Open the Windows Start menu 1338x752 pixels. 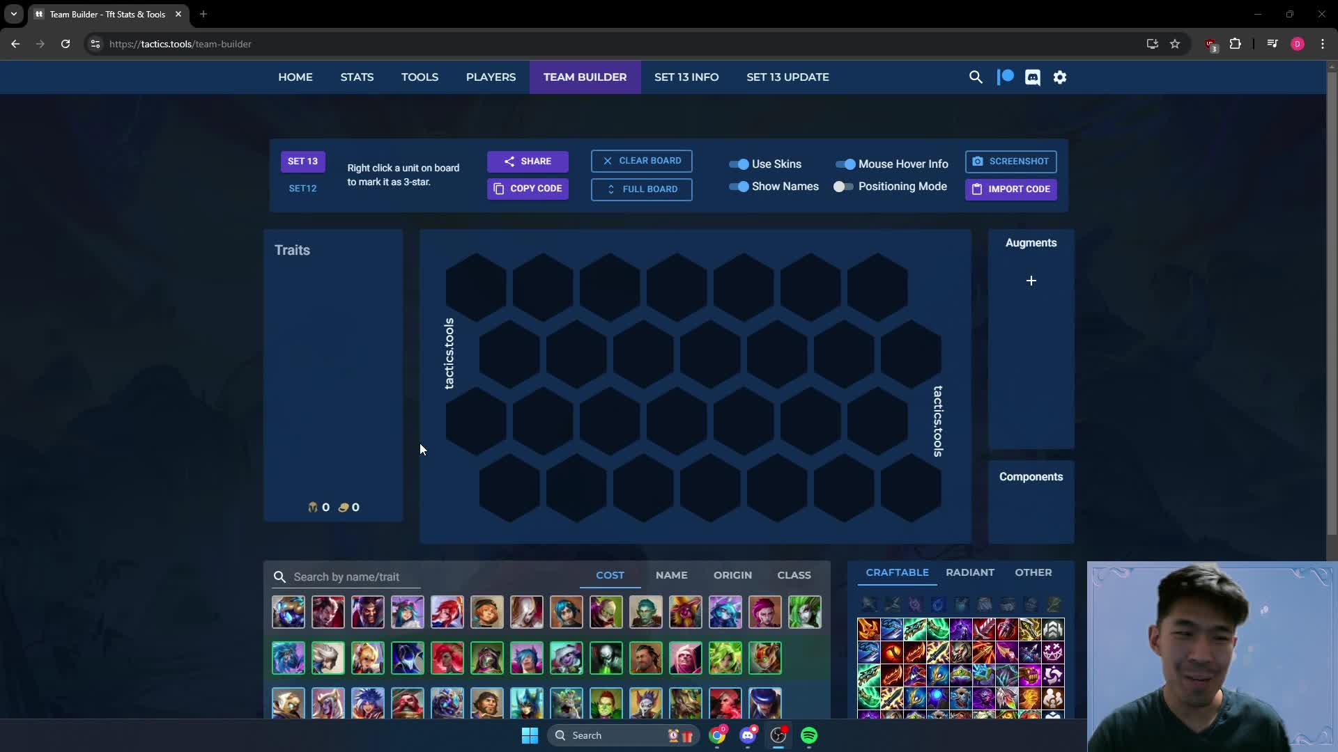tap(530, 735)
